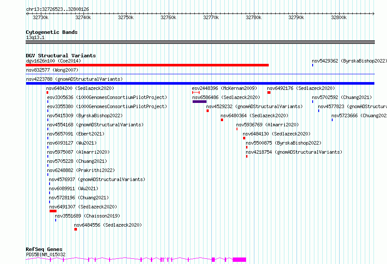The width and height of the screenshot is (387, 264).
Task: Open nsv5705228 (Chuang2021) variant
Action: pos(77,161)
